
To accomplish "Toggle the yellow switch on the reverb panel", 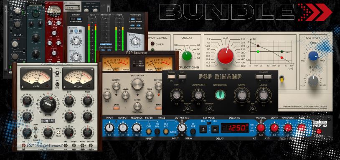I will 282,79.
